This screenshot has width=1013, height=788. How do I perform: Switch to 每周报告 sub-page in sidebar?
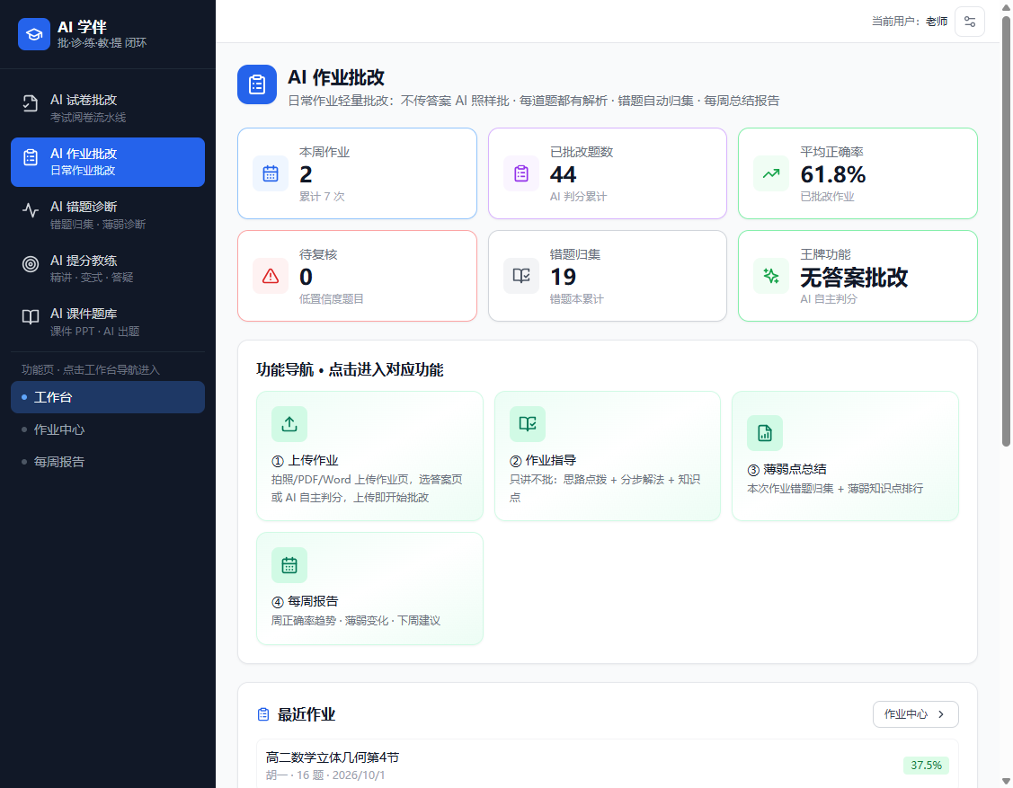108,462
